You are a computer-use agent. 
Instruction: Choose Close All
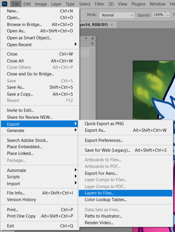point(40,61)
